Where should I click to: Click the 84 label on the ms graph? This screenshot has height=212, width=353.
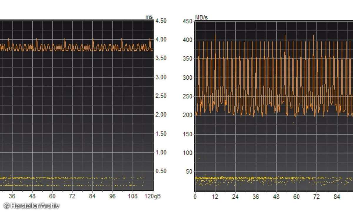pyautogui.click(x=93, y=196)
